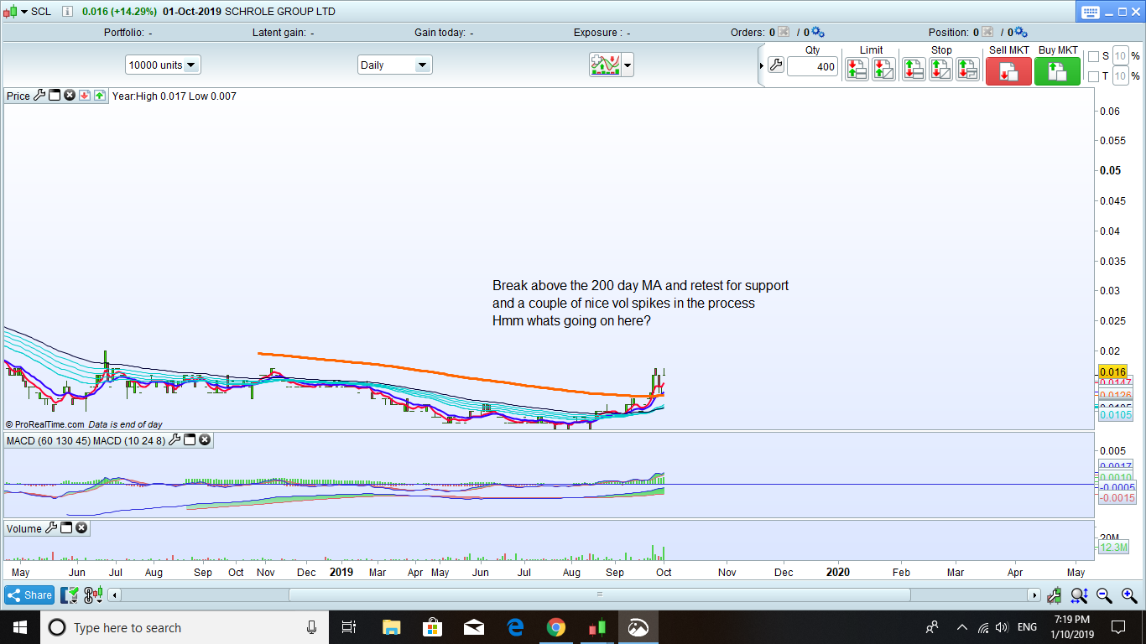This screenshot has width=1146, height=644.
Task: Zoom in chart with plus magnifier
Action: (1129, 595)
